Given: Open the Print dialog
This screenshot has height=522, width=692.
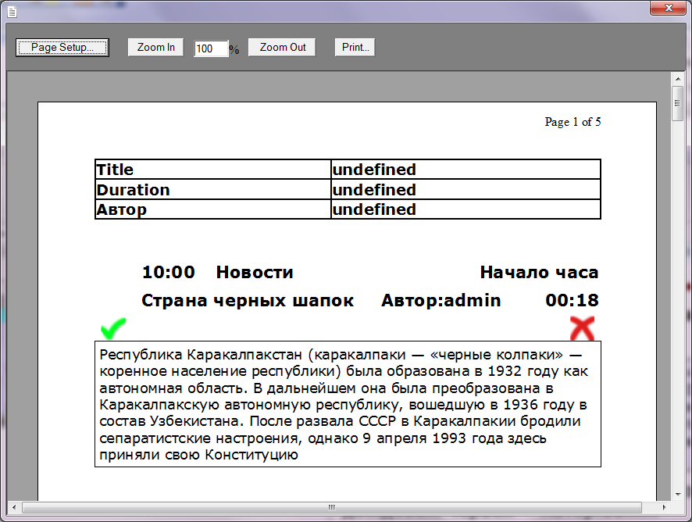Looking at the screenshot, I should pyautogui.click(x=355, y=47).
